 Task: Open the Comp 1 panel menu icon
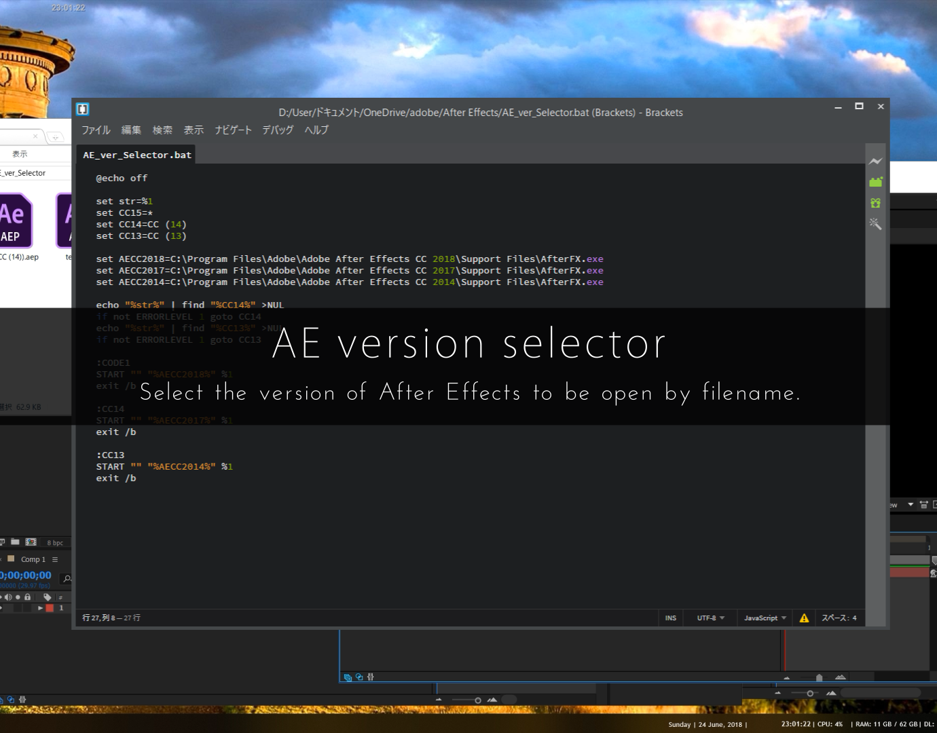click(x=55, y=559)
